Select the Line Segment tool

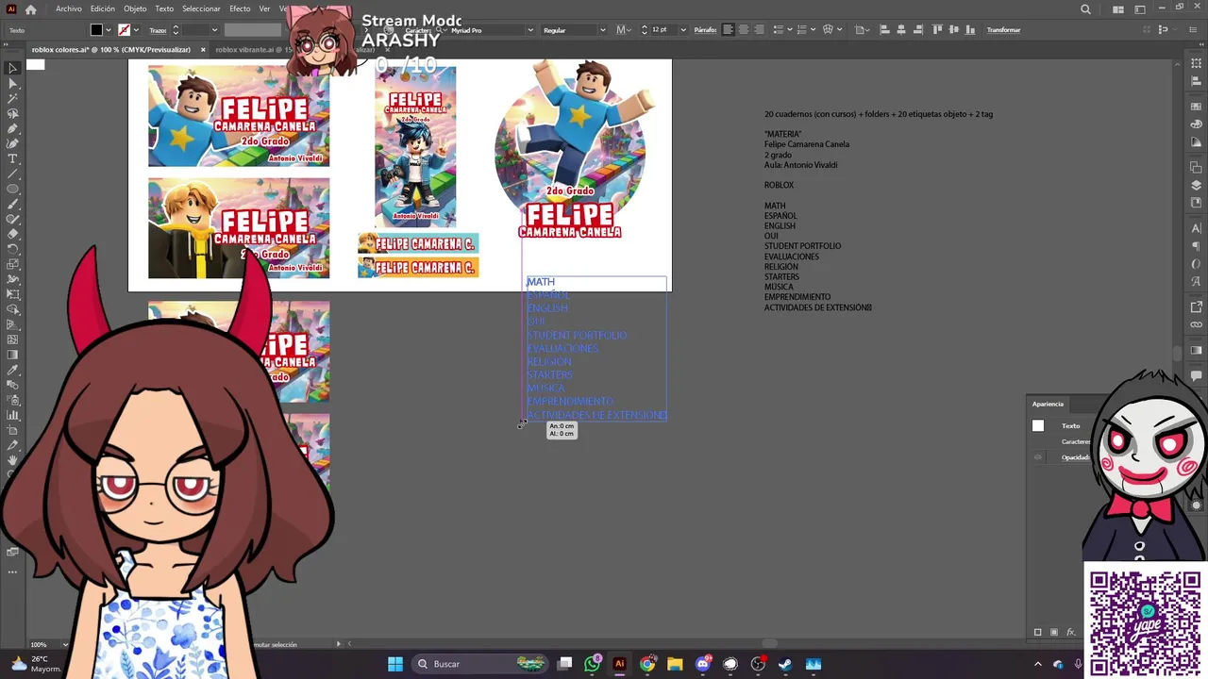click(13, 174)
